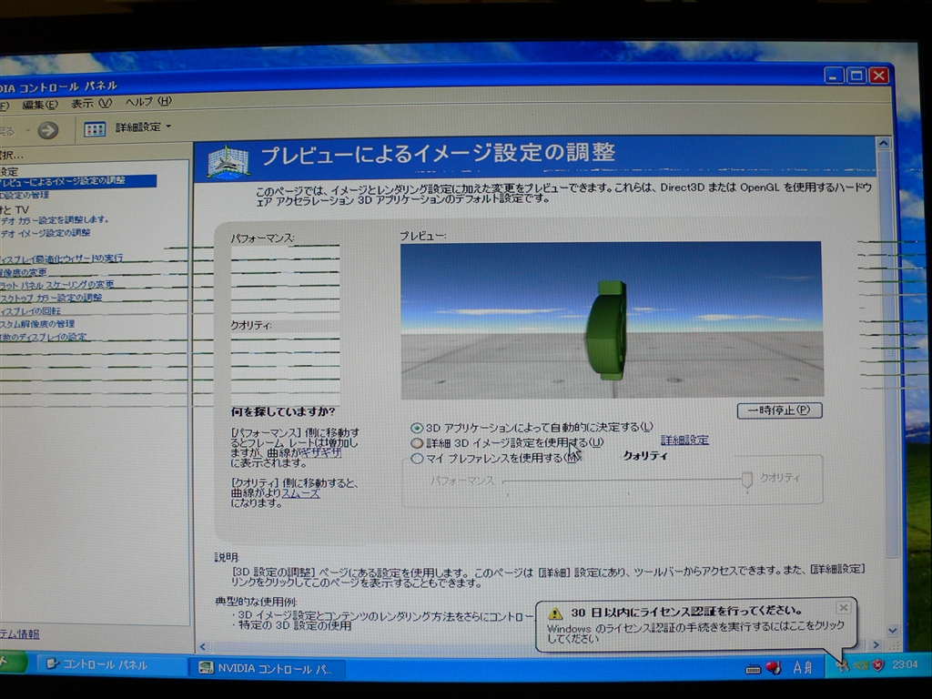This screenshot has width=932, height=699.
Task: Click the vertical scrollbar up arrow
Action: click(x=883, y=143)
